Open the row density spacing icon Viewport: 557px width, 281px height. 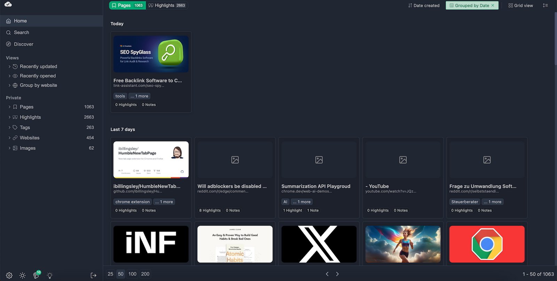545,6
